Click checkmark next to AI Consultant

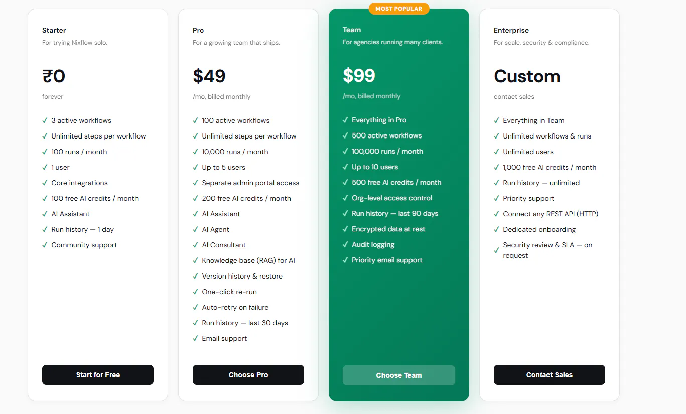pos(195,245)
